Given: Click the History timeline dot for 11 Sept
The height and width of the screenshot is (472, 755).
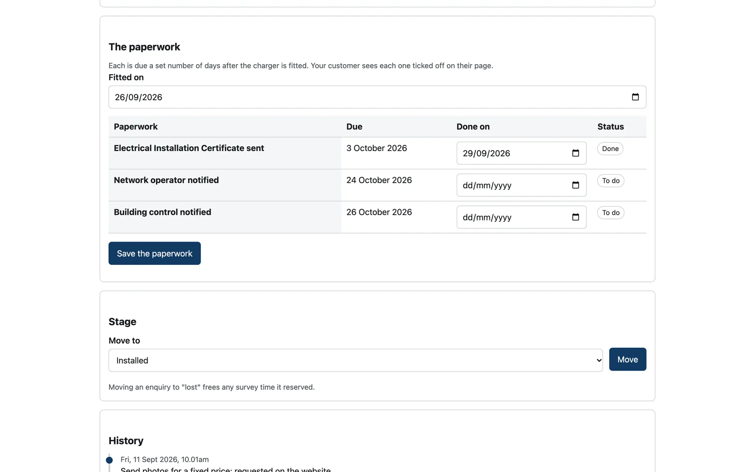Looking at the screenshot, I should point(109,460).
